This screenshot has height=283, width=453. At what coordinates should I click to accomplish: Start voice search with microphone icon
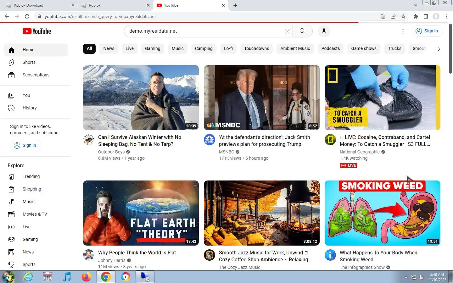click(x=324, y=31)
